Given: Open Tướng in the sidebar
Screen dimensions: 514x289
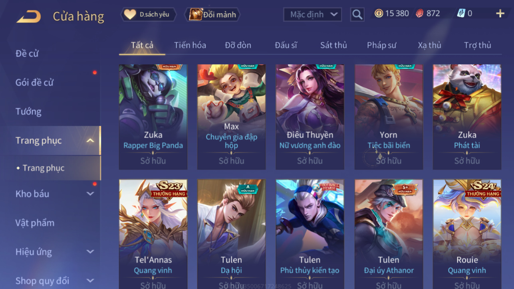Looking at the screenshot, I should 28,111.
